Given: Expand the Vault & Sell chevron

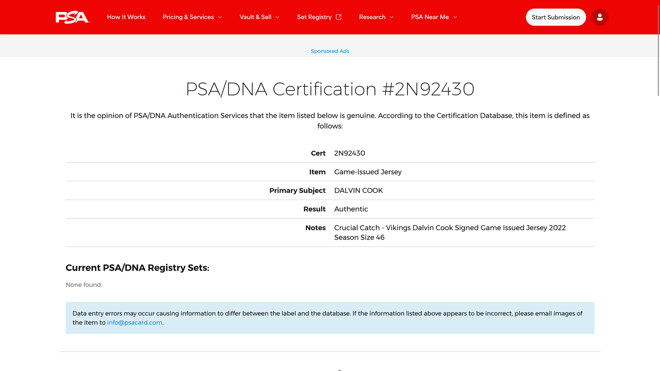Looking at the screenshot, I should point(277,17).
